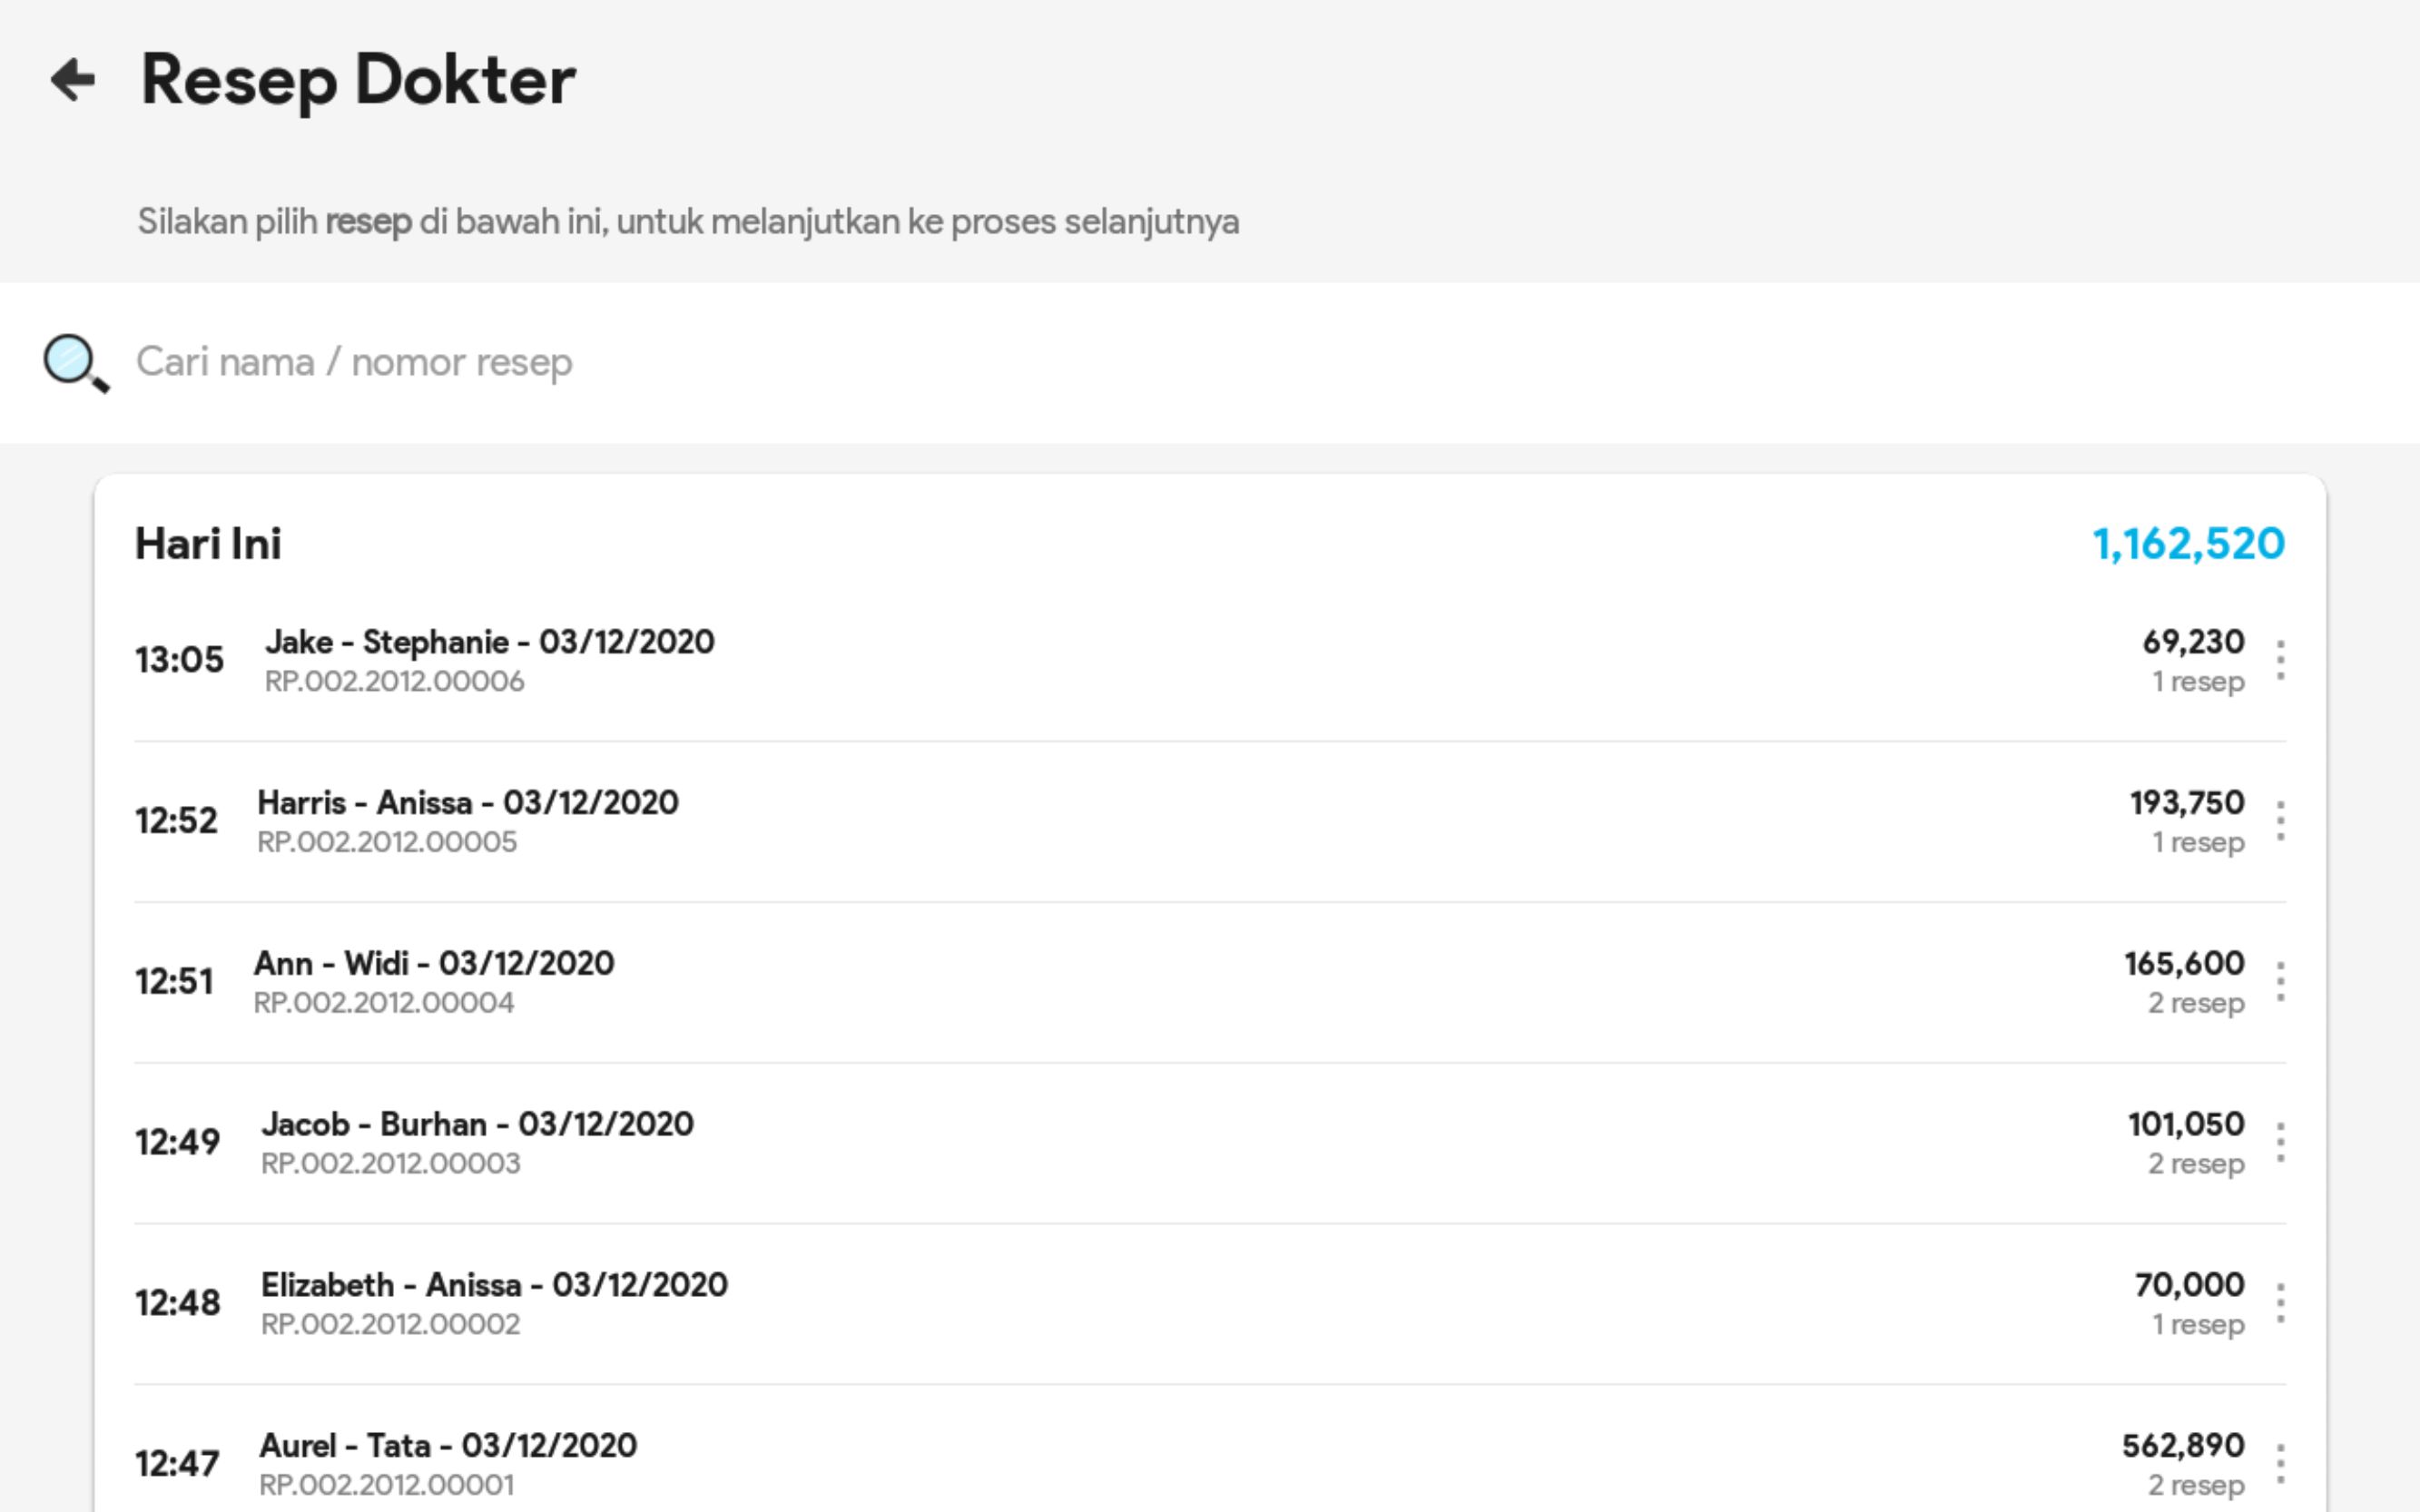2420x1512 pixels.
Task: Click the 165,600 amount for Ann
Action: click(2184, 964)
